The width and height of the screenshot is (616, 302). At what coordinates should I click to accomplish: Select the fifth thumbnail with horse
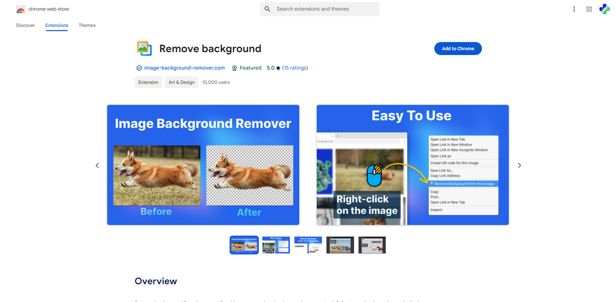coord(372,245)
